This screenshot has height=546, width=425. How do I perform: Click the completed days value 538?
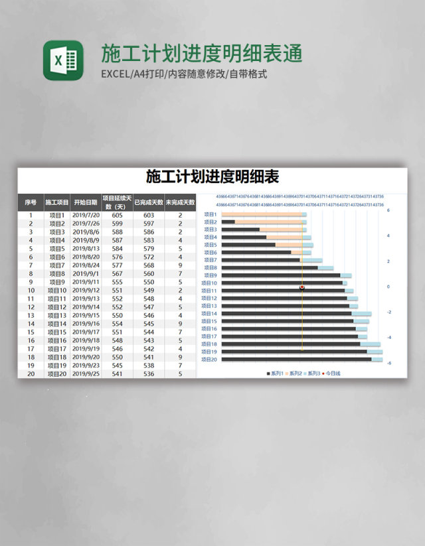point(149,366)
